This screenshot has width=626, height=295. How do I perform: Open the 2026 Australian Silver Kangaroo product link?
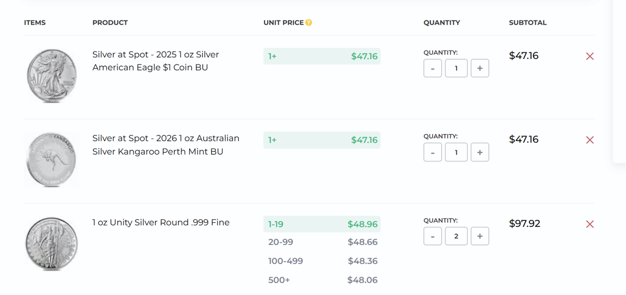(166, 145)
